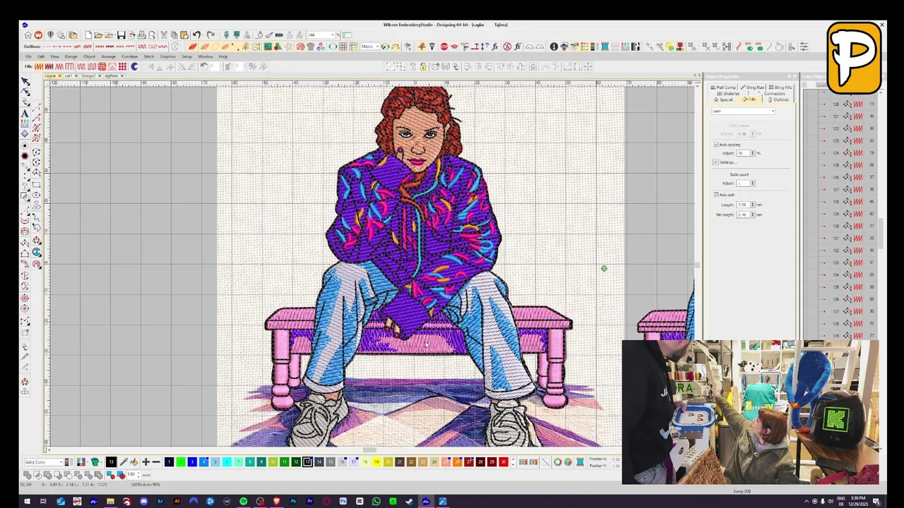Viewport: 904px width, 508px height.
Task: Select color swatch 13 in the palette
Action: point(307,462)
